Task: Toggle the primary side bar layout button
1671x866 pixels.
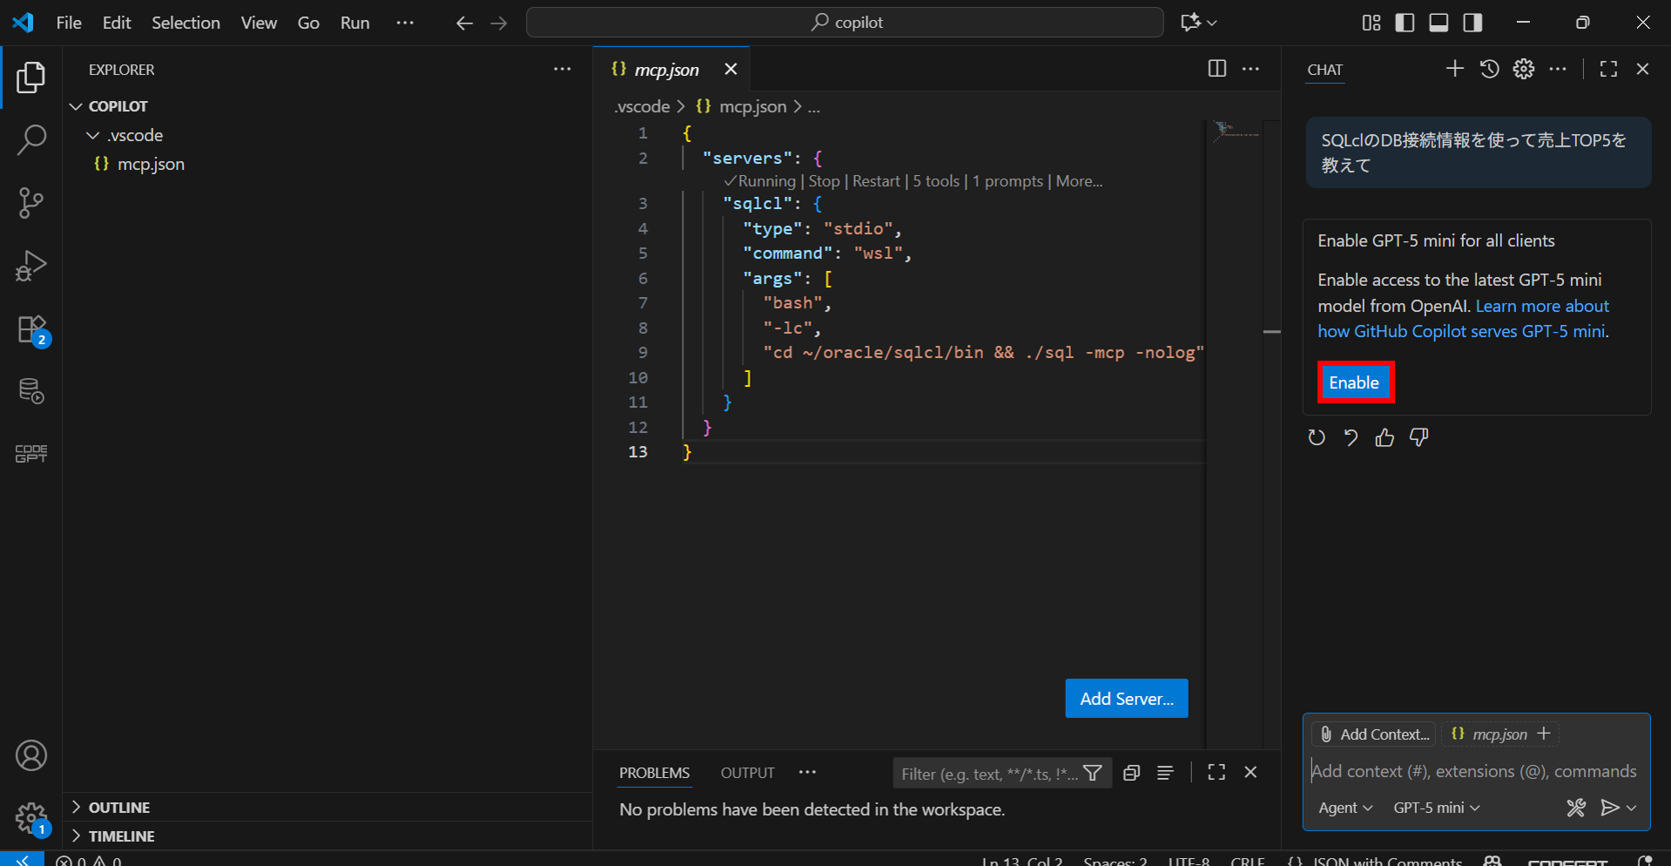Action: [1405, 23]
